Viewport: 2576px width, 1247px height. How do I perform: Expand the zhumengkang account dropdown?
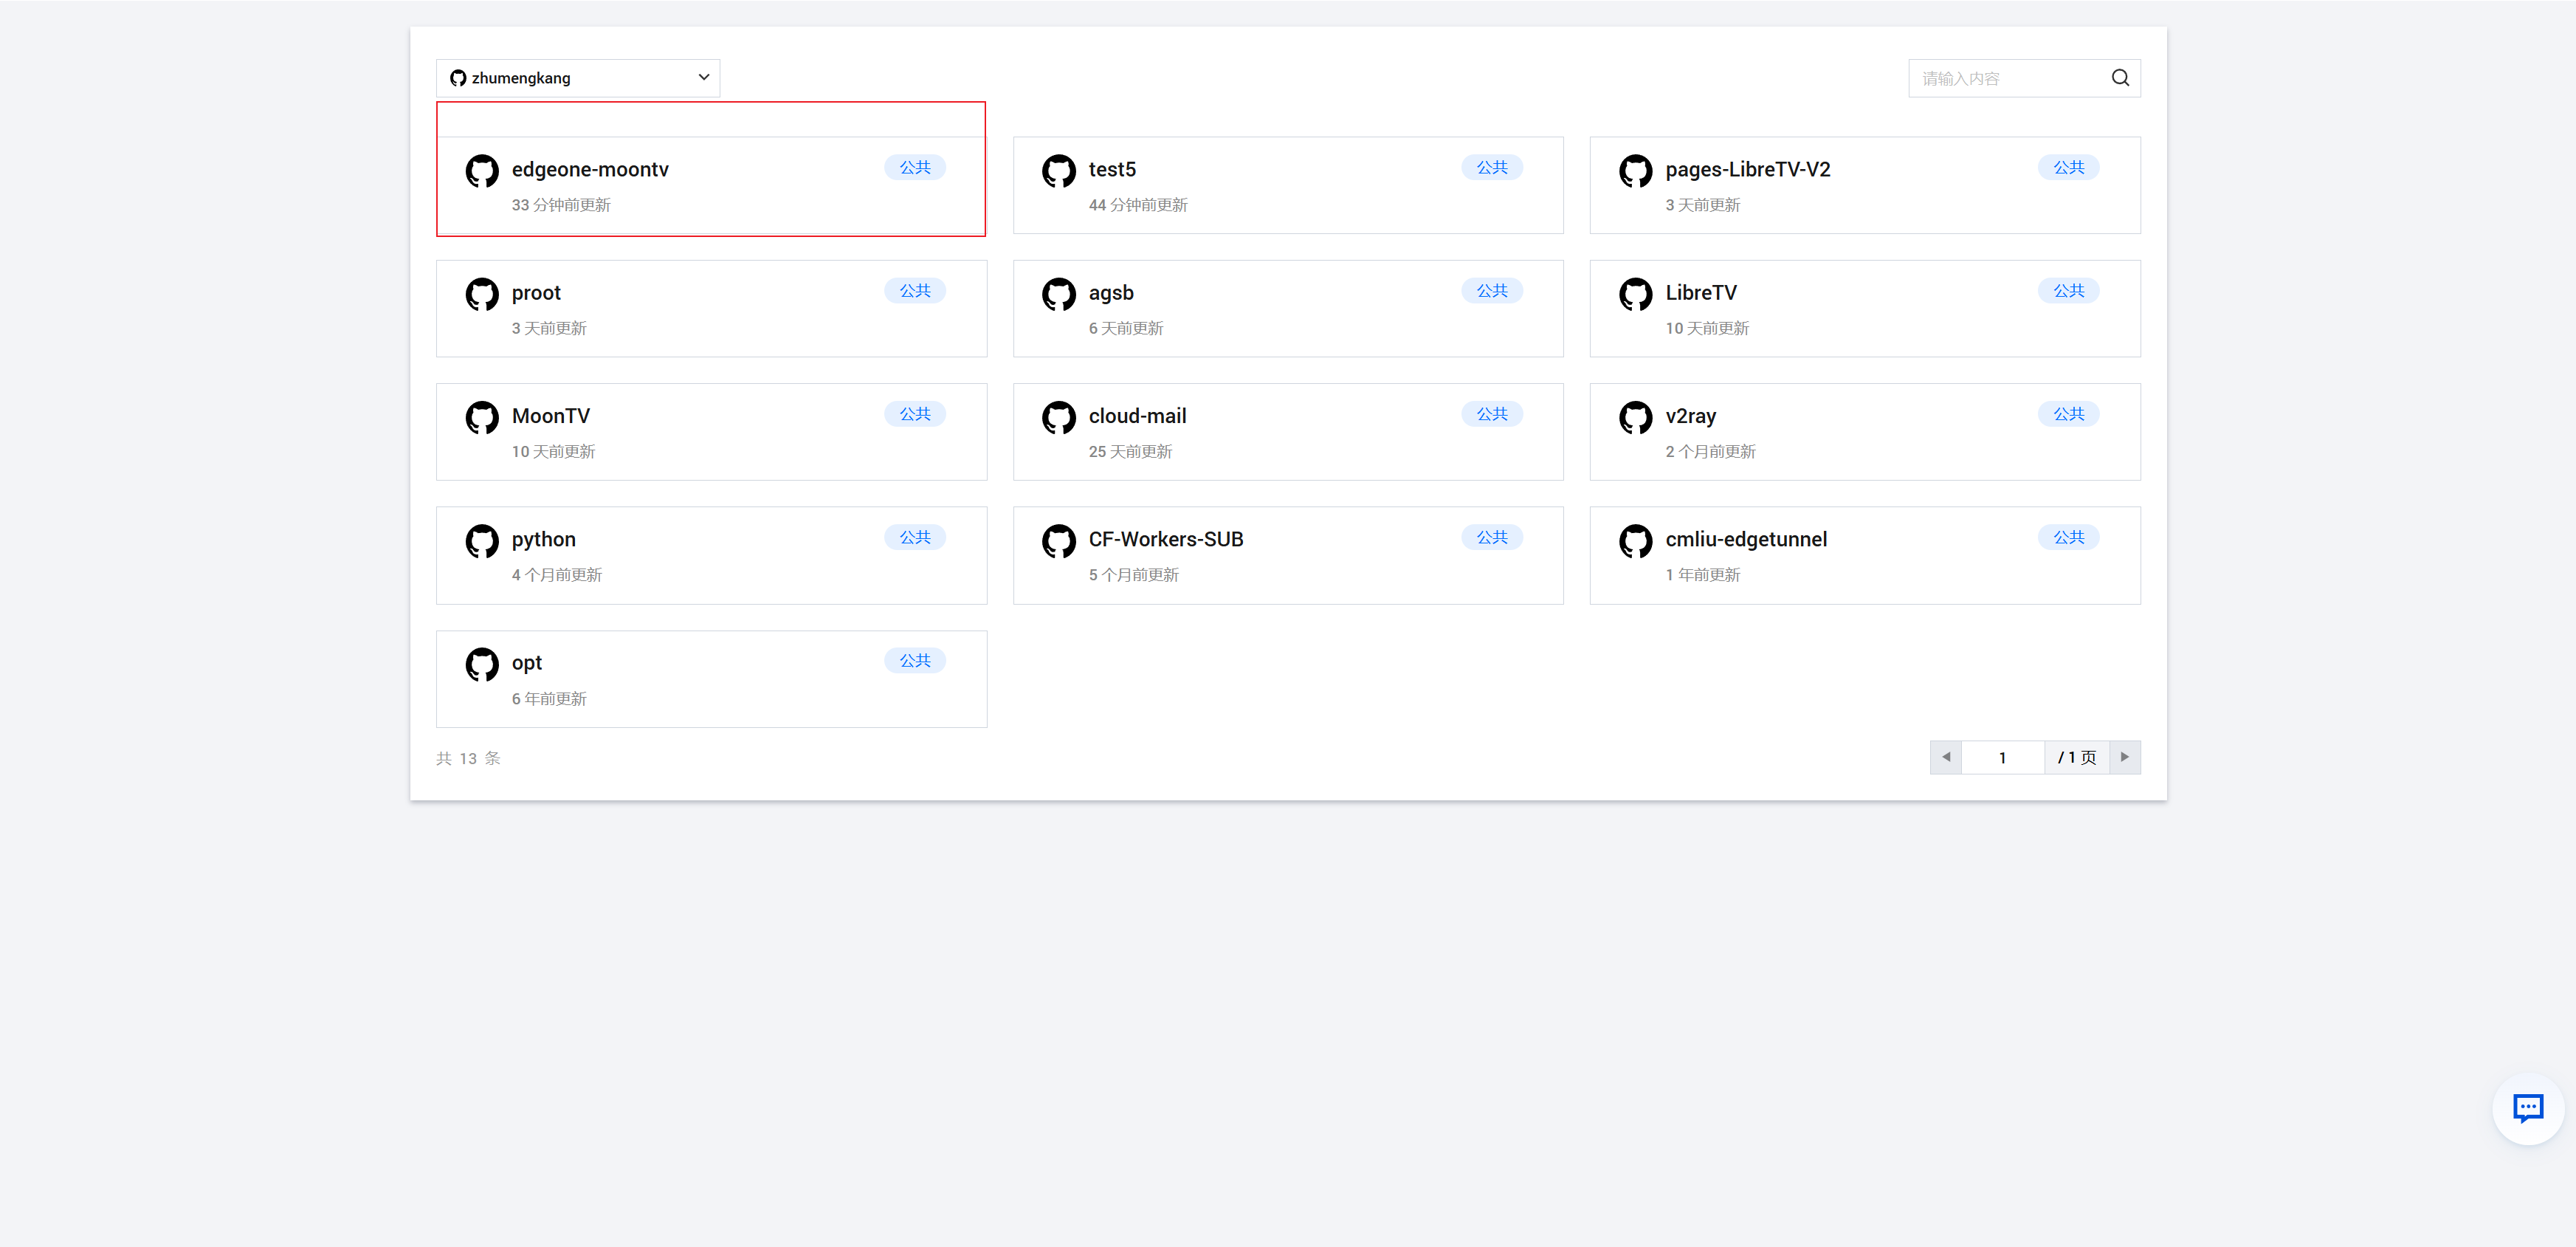coord(577,78)
